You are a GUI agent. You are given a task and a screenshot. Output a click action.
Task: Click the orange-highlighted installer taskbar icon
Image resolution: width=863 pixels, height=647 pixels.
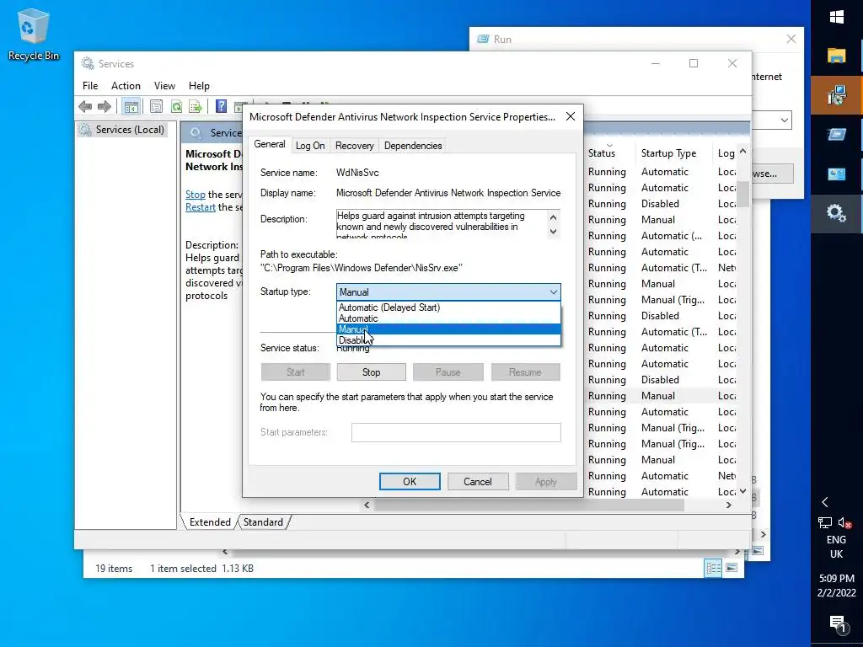(837, 94)
